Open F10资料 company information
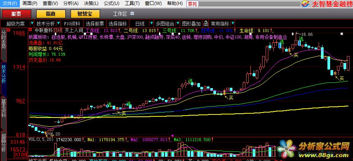This screenshot has height=161, width=353. [72, 24]
